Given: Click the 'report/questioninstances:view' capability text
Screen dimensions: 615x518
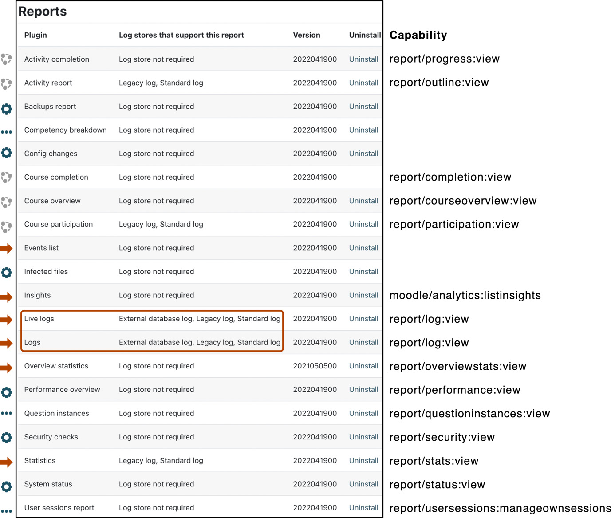Looking at the screenshot, I should pyautogui.click(x=470, y=413).
